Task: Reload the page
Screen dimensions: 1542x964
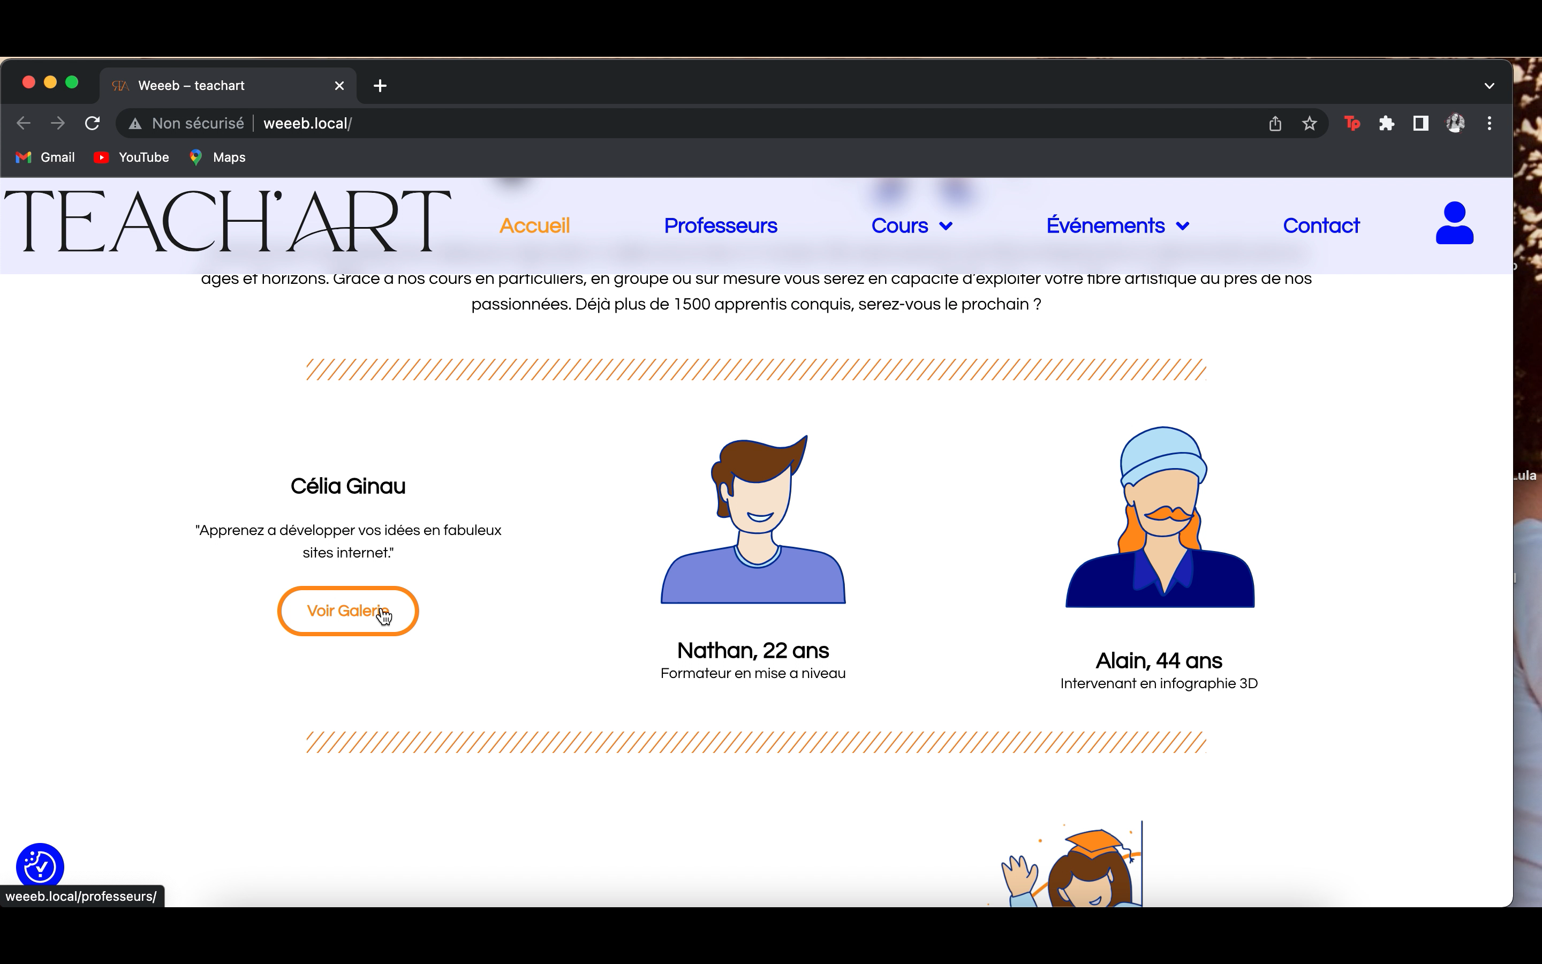Action: 93,124
